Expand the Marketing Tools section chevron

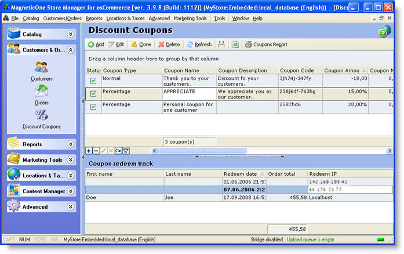pyautogui.click(x=71, y=160)
